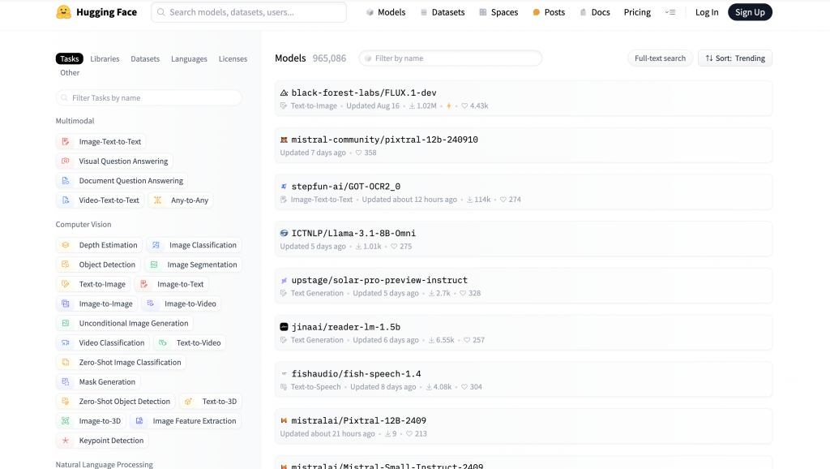Screen dimensions: 830x469
Task: Click the Sign Up button
Action: [x=750, y=12]
